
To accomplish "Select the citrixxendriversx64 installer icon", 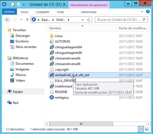I will tap(52, 58).
